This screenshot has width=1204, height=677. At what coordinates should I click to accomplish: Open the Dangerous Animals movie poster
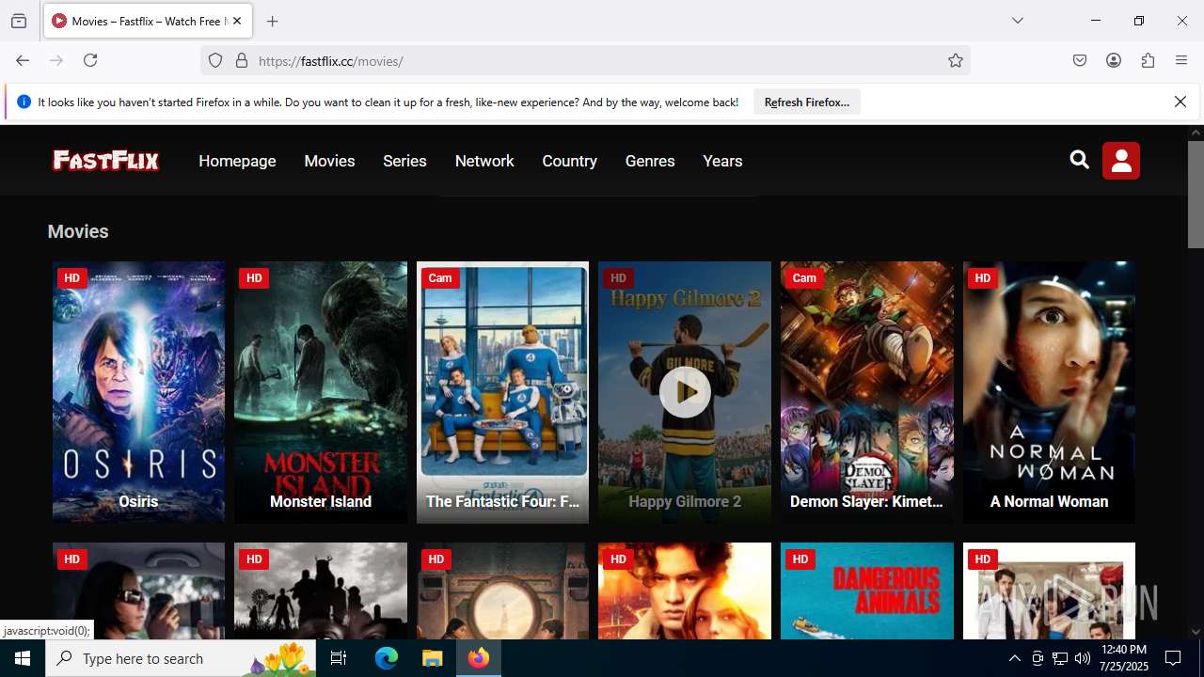coord(866,590)
